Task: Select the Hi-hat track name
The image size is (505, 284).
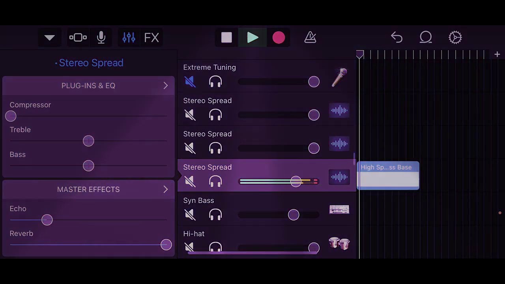Action: click(194, 234)
